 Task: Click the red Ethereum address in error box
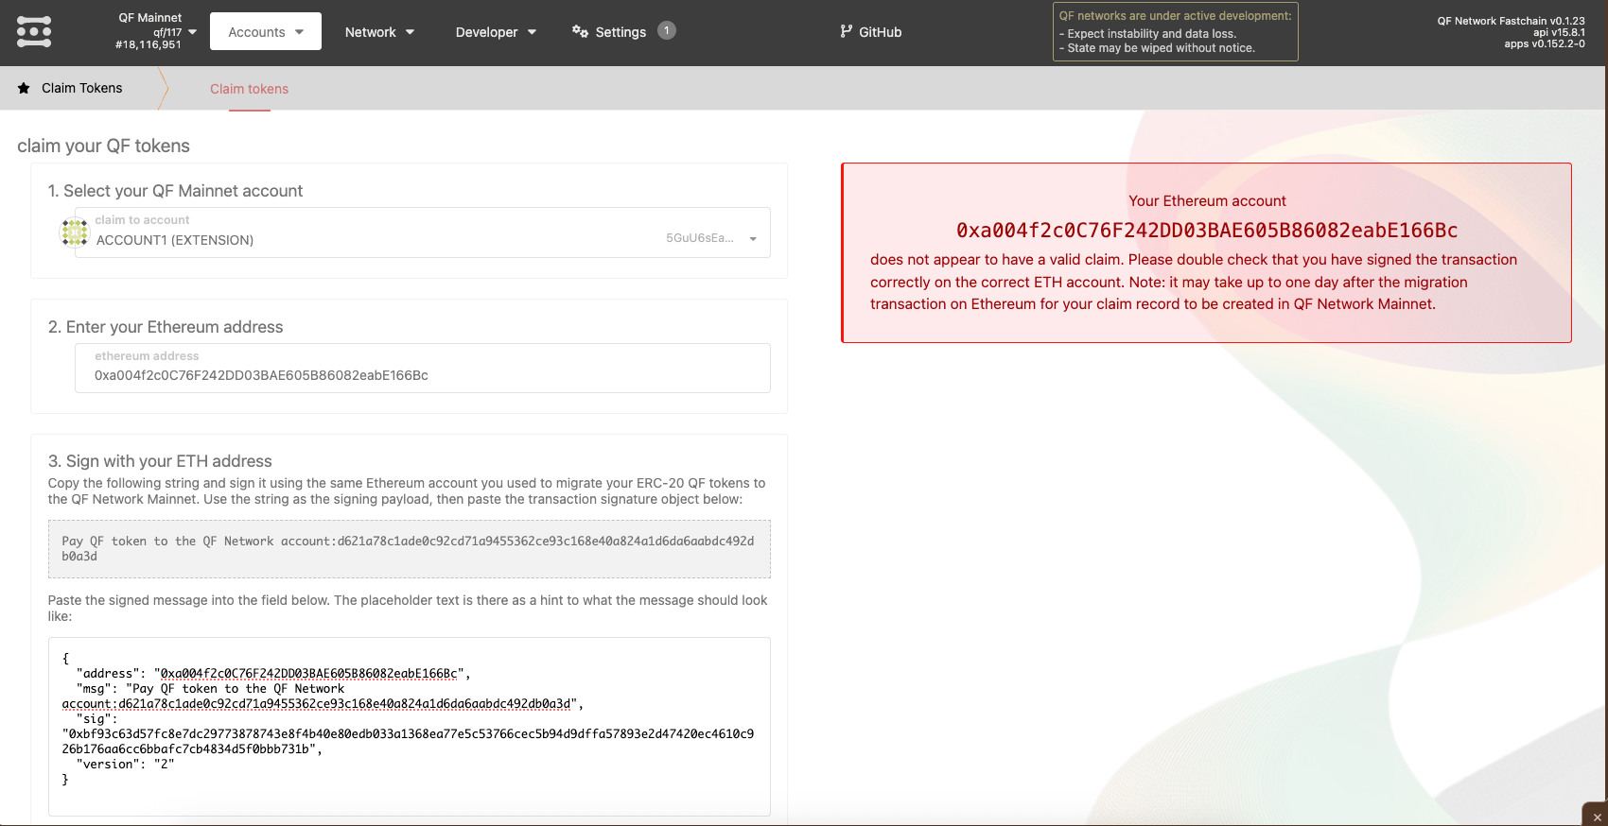pos(1206,231)
